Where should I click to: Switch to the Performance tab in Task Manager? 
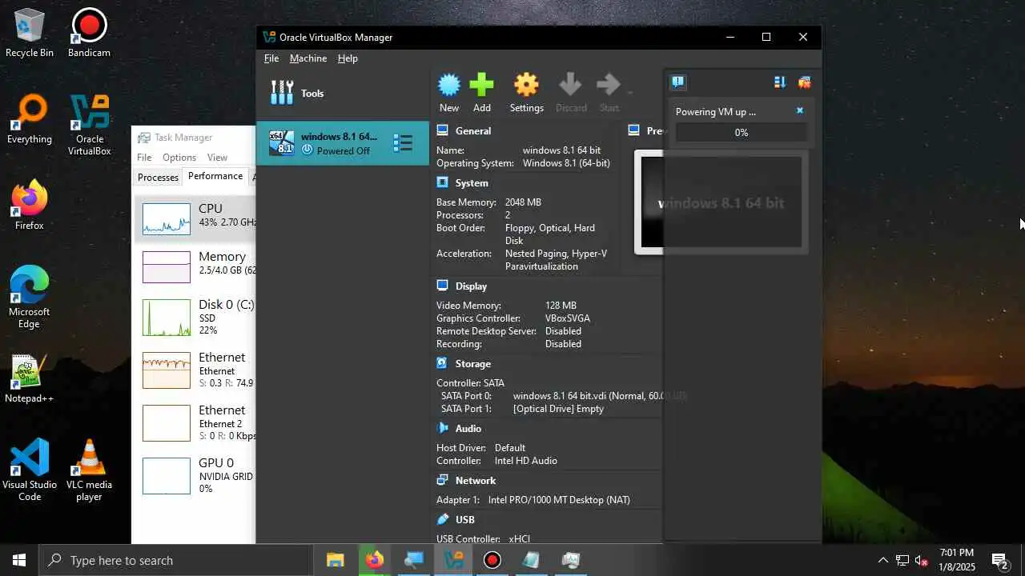(215, 177)
